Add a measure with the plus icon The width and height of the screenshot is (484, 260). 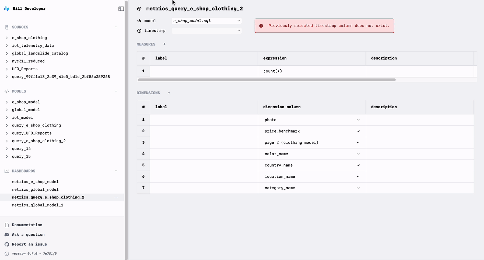[164, 44]
